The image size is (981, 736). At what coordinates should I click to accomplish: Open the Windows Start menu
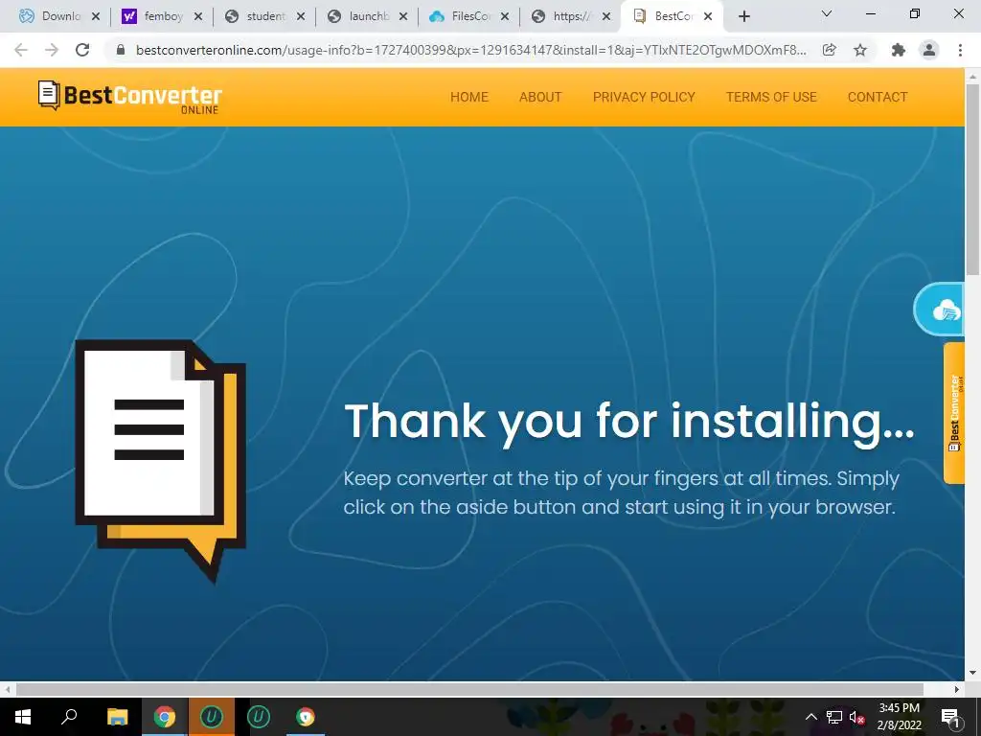(23, 717)
